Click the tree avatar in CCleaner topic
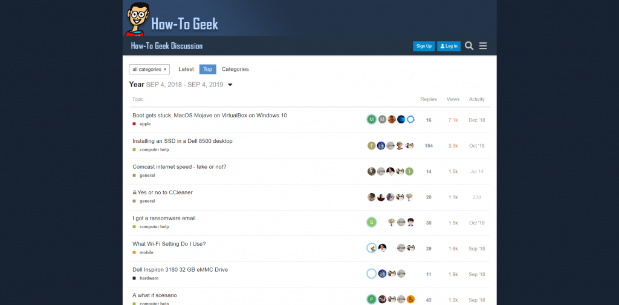This screenshot has width=619, height=305. (409, 197)
